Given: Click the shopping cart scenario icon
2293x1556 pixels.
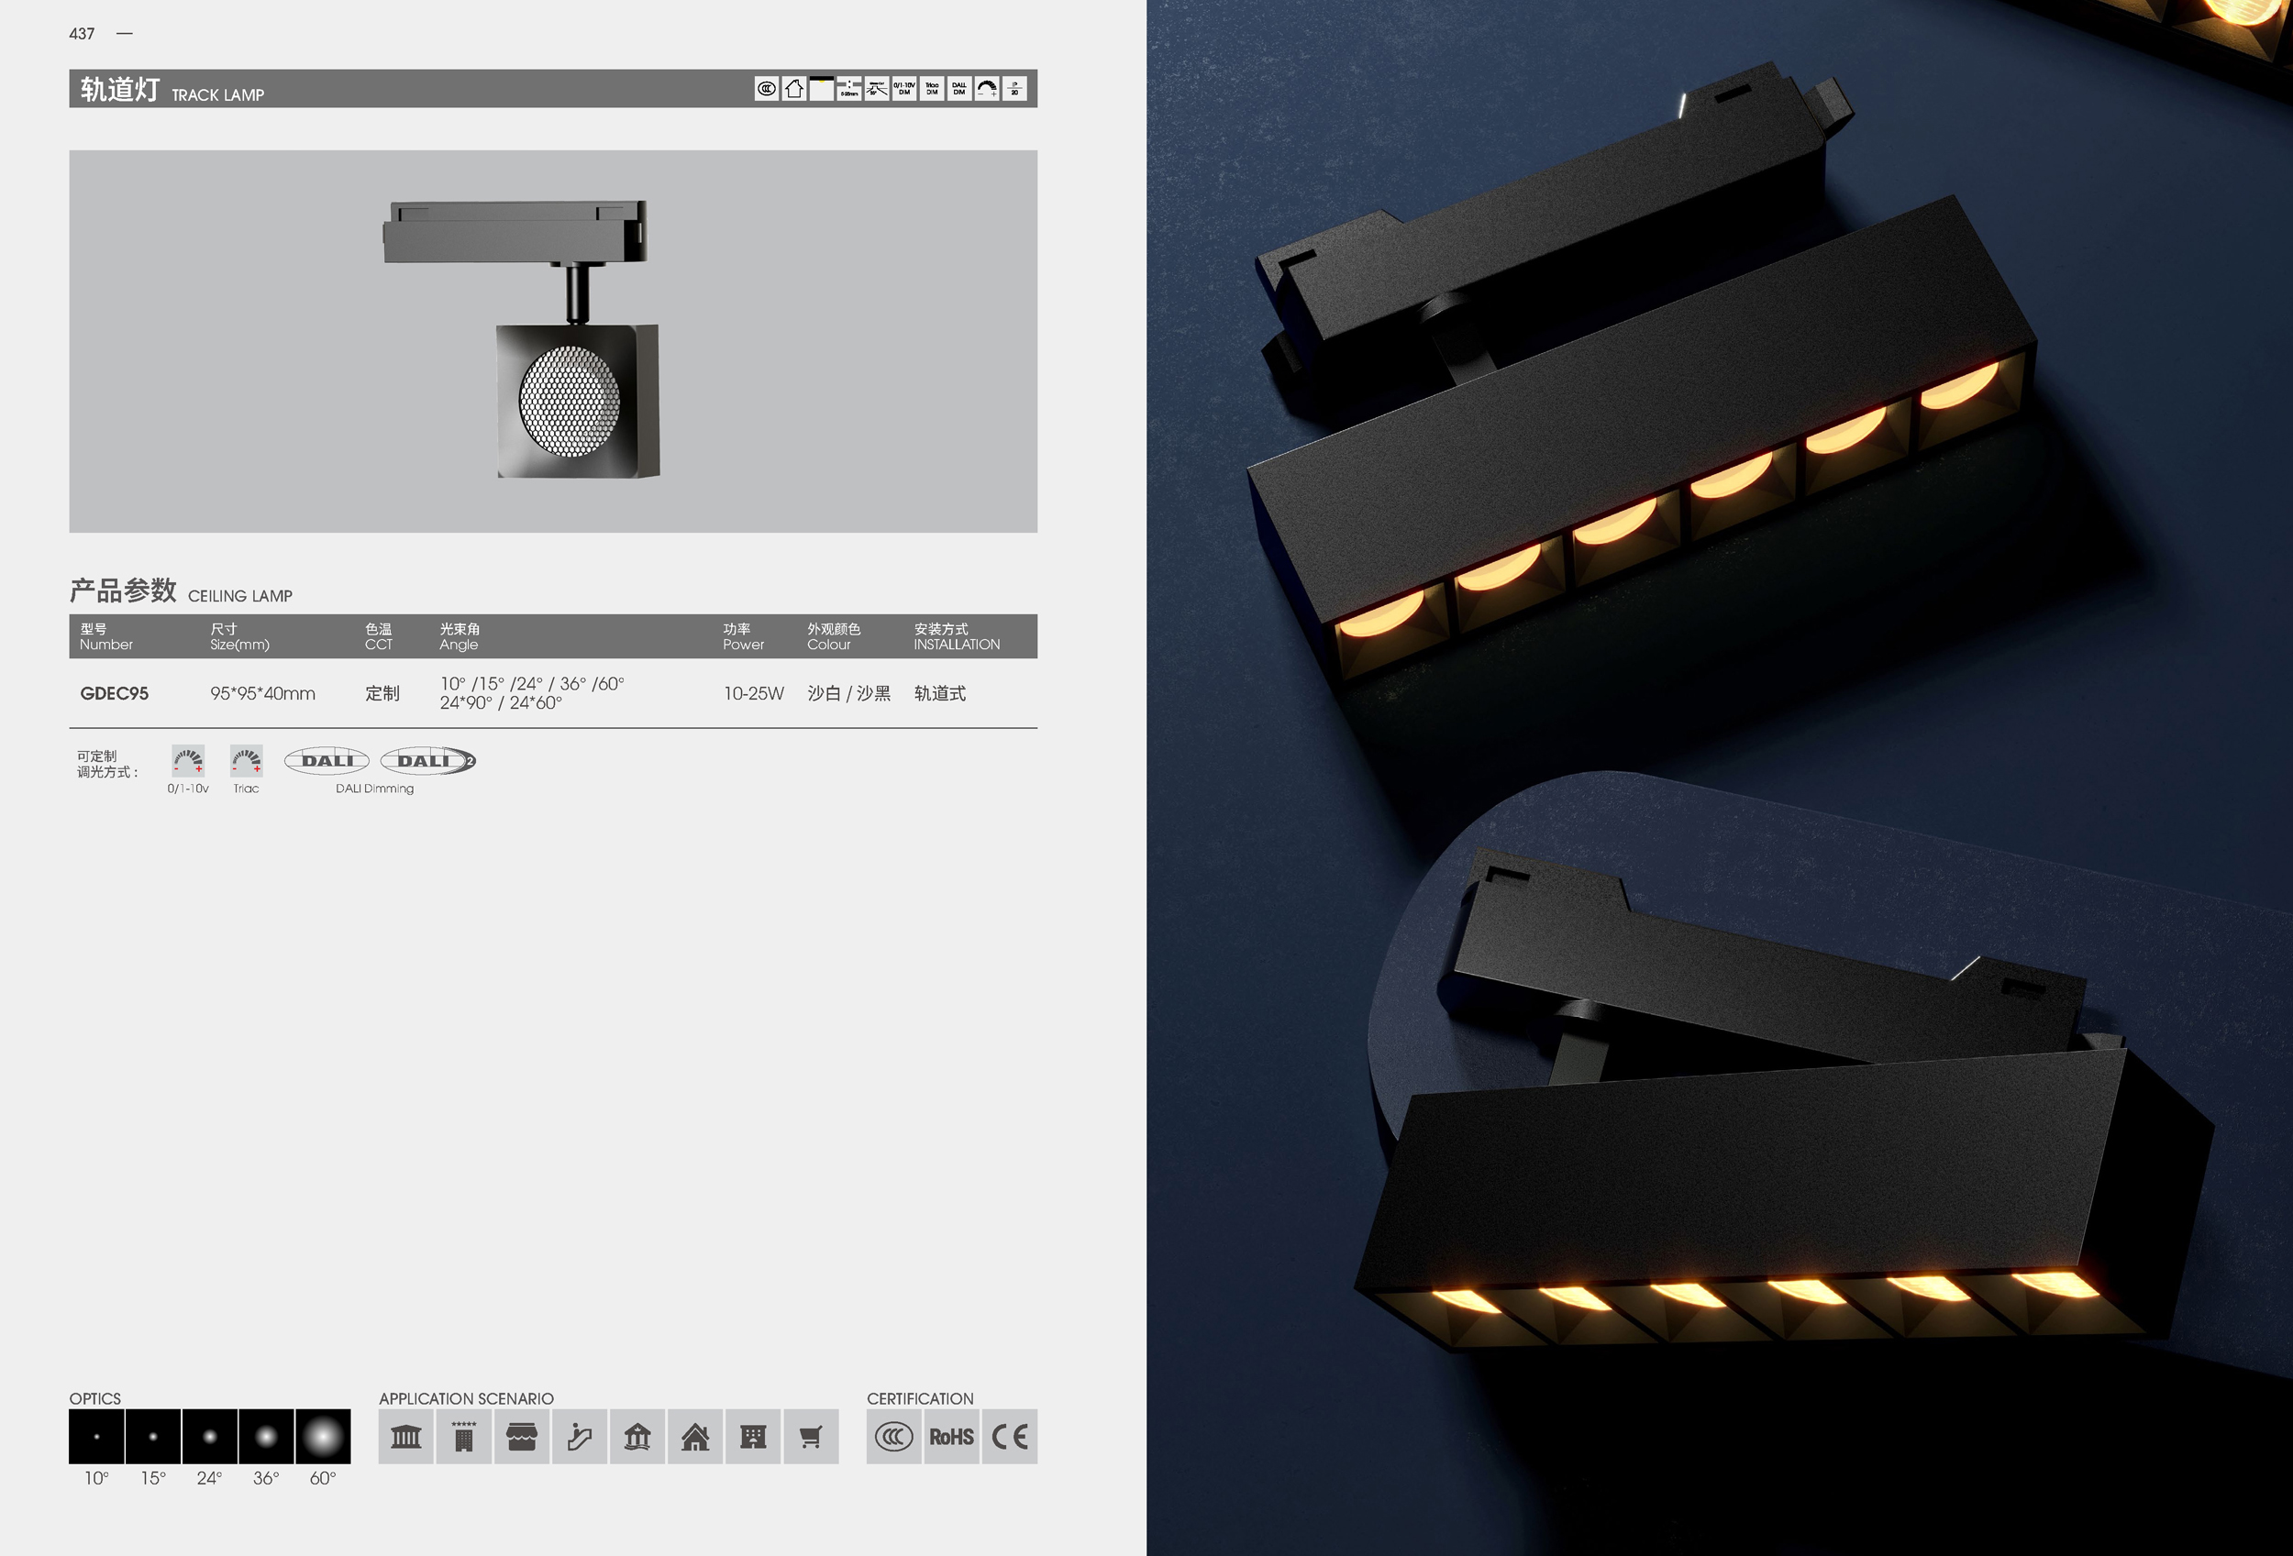Looking at the screenshot, I should 810,1437.
